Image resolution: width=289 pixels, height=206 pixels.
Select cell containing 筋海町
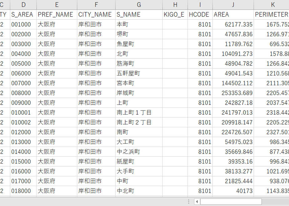pos(139,63)
